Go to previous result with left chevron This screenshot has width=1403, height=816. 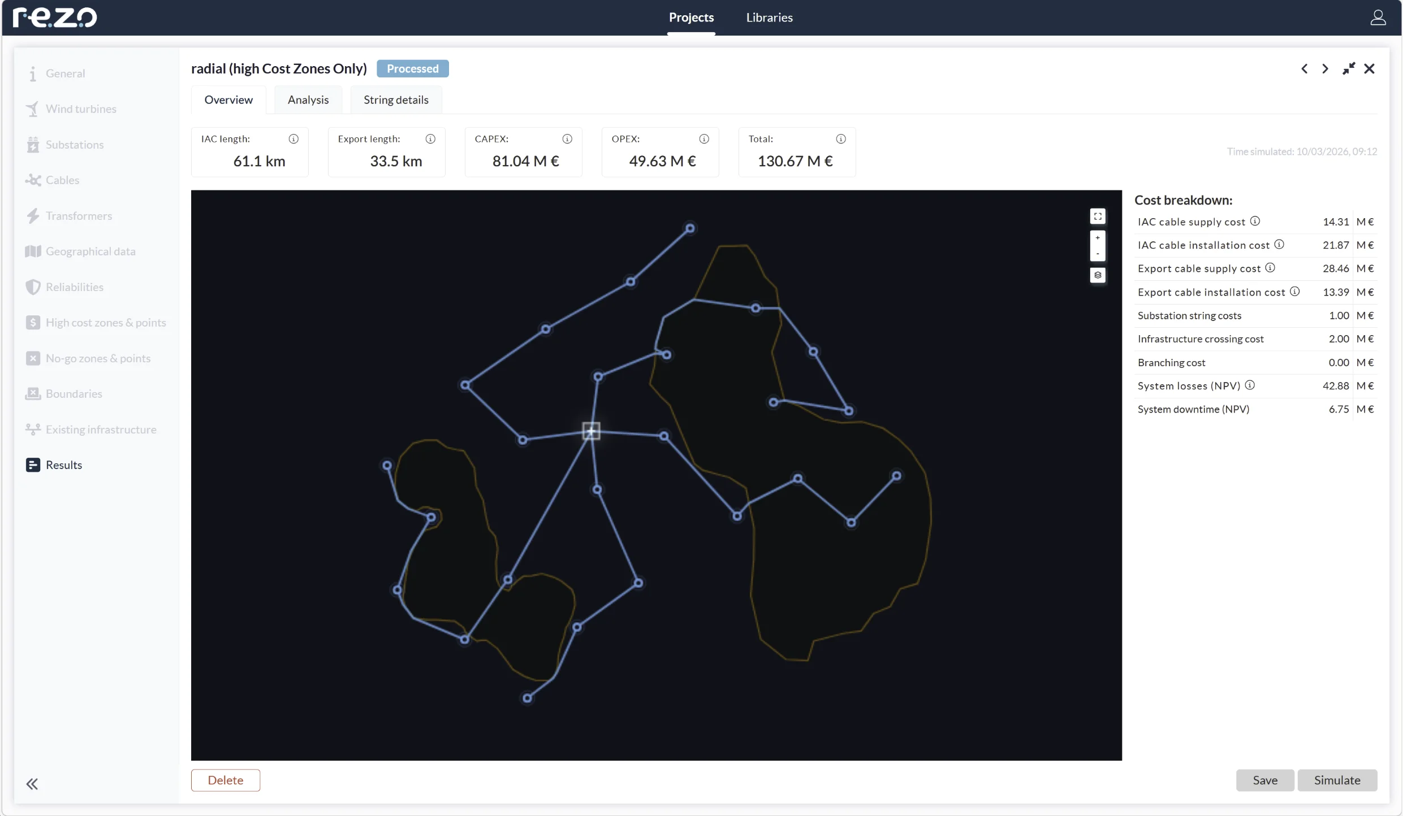(x=1304, y=69)
